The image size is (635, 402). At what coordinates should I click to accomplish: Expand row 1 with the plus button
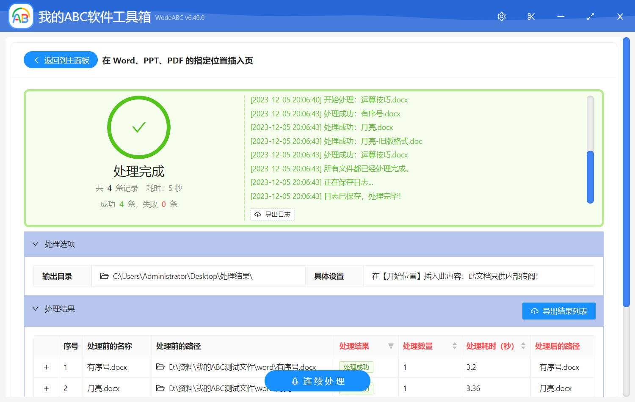click(47, 367)
